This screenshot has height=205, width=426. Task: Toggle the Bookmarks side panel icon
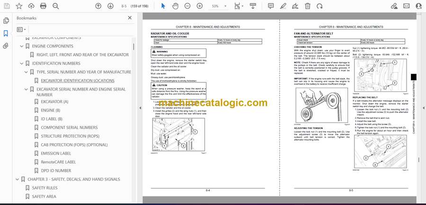(6, 33)
